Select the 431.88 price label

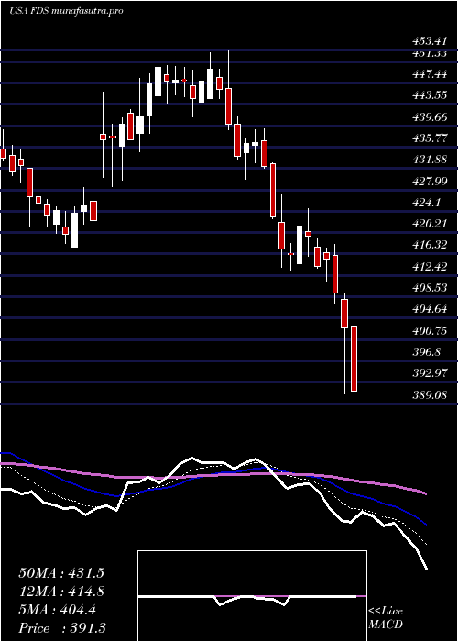[431, 160]
